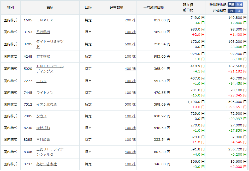This screenshot has width=249, height=171.
Task: Open はせがわ stock link
Action: pos(43,128)
